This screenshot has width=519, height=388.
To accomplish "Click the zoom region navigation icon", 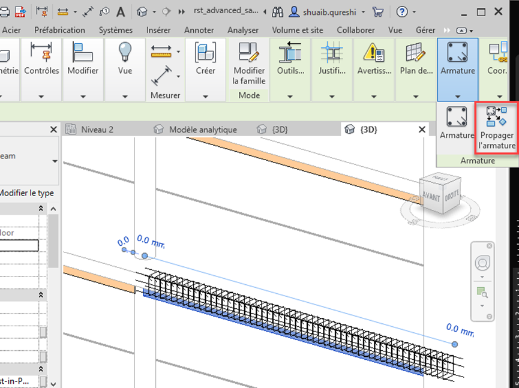I will tap(482, 292).
